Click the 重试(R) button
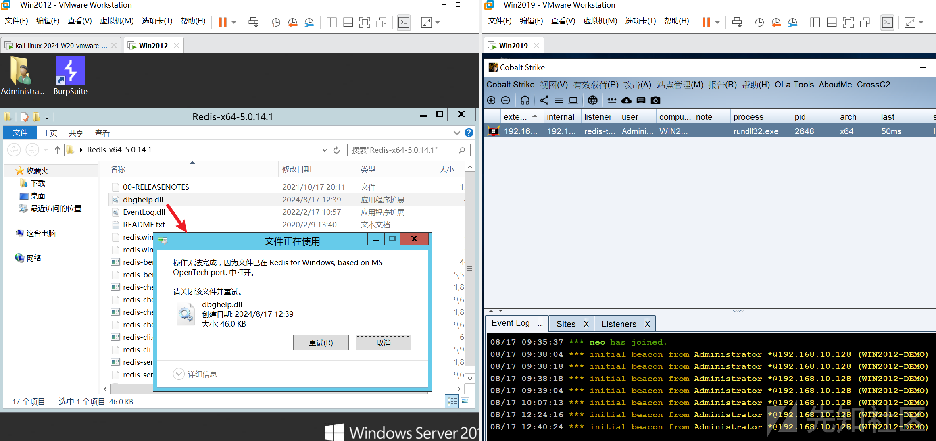This screenshot has height=441, width=936. click(321, 343)
